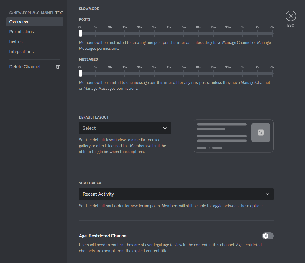Set Messages slowmode to the 2m mark
Image resolution: width=305 pixels, height=263 pixels.
coord(169,73)
